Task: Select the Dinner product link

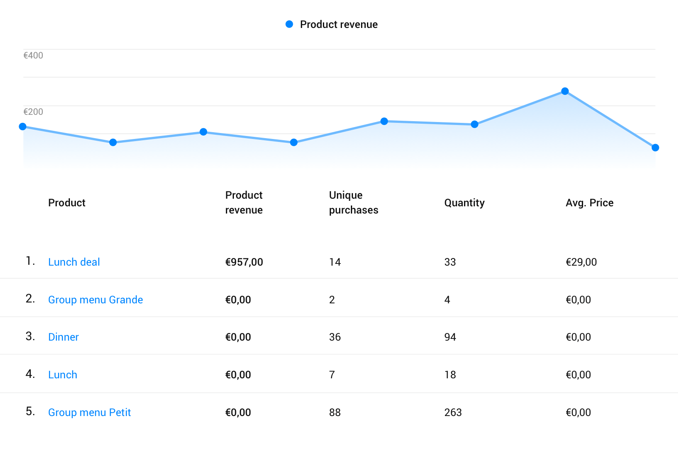Action: [64, 337]
